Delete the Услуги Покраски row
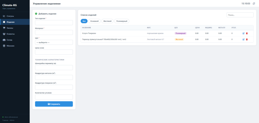259x123 pixels. click(247, 33)
